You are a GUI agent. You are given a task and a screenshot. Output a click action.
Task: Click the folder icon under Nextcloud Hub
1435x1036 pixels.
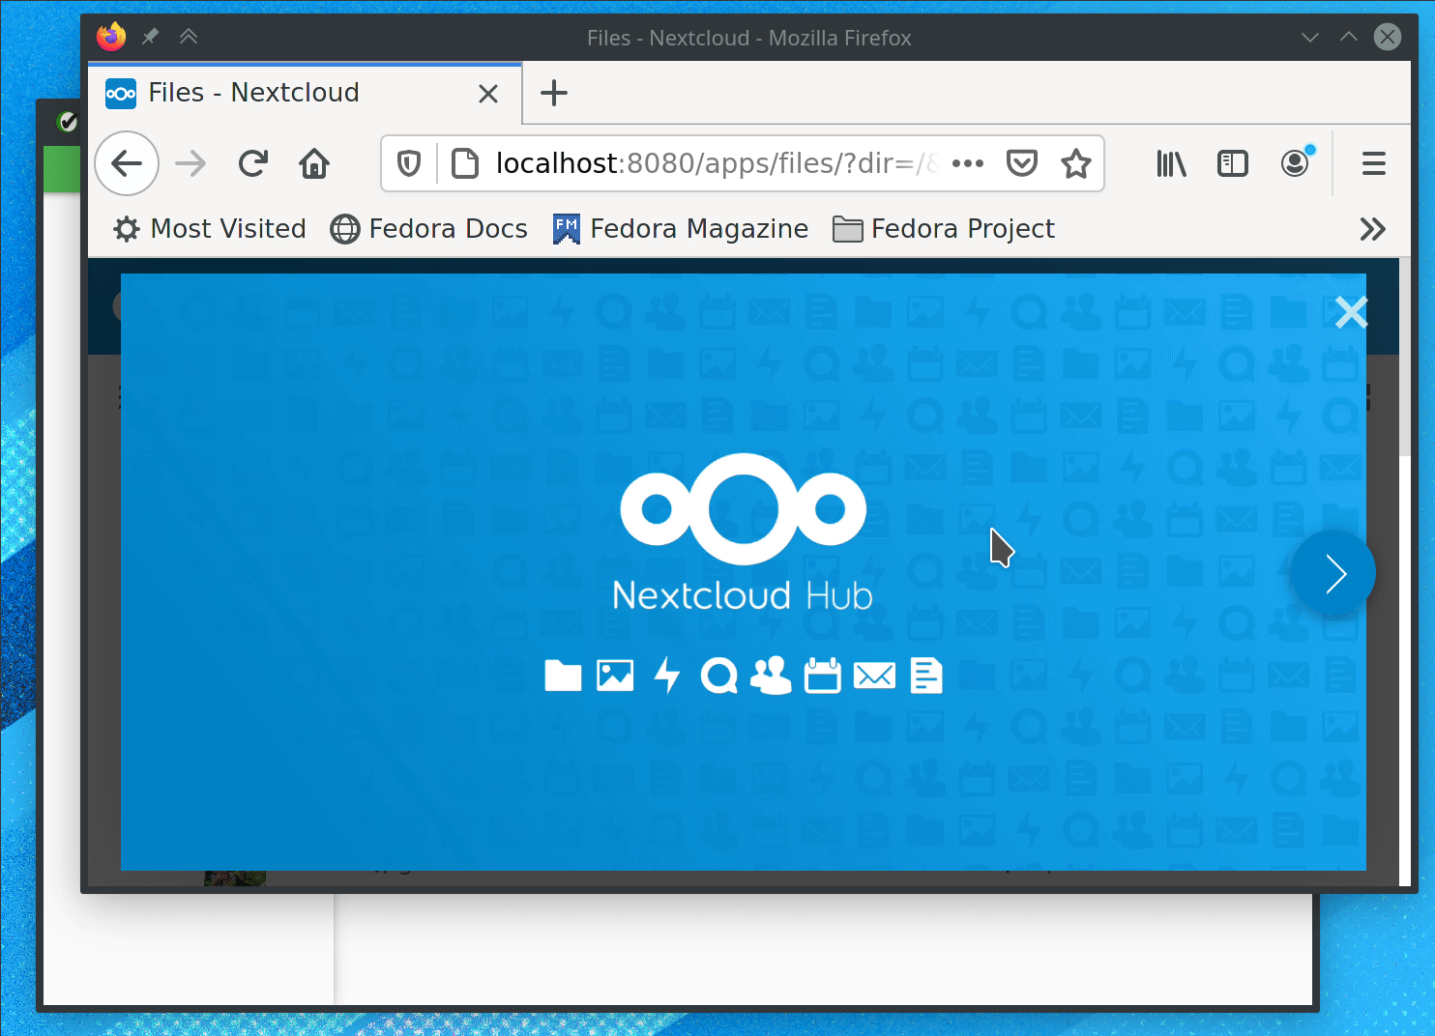(563, 676)
